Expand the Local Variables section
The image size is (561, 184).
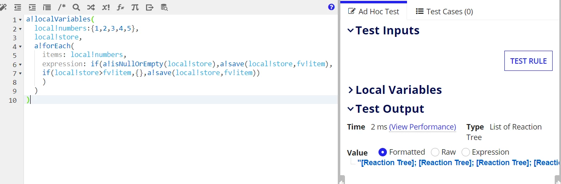coord(351,90)
